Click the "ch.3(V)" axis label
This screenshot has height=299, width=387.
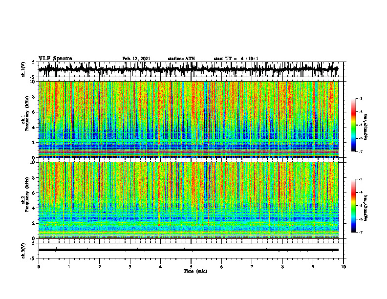(x=23, y=251)
